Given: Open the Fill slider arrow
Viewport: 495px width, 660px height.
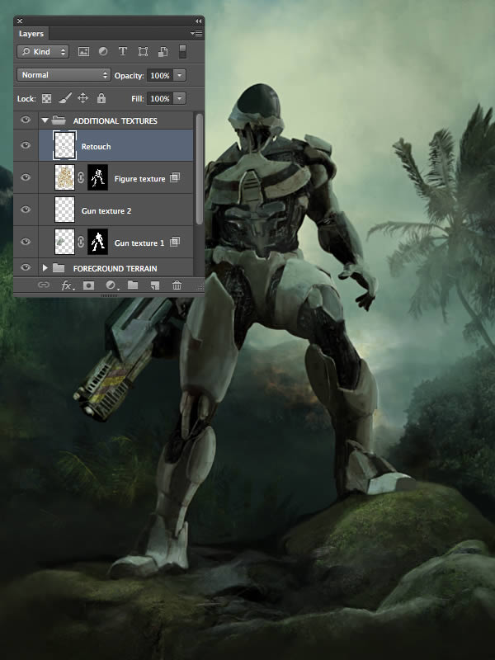Looking at the screenshot, I should (x=180, y=98).
